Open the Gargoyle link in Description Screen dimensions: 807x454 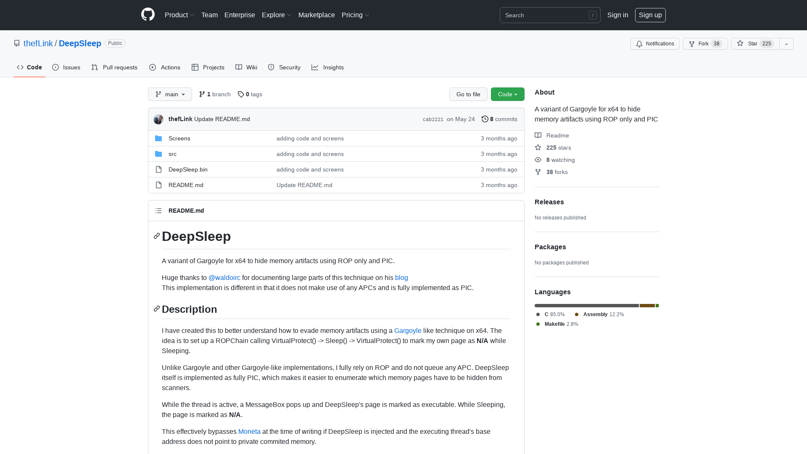(408, 331)
